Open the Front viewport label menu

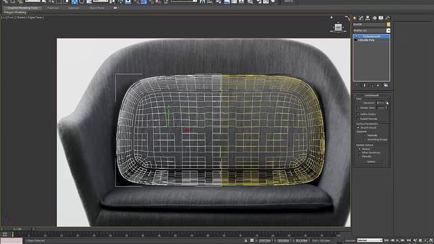pos(10,18)
